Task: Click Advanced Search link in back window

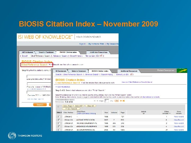Action: [x=60, y=56]
